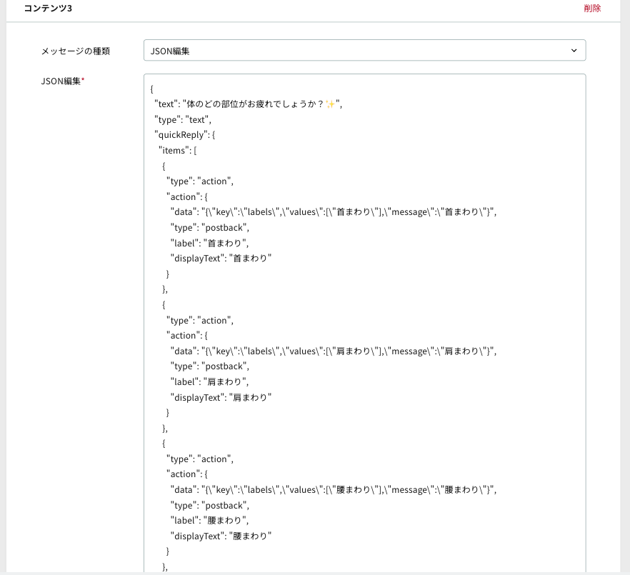The image size is (630, 575).
Task: Click the data line containing 肩まわり values
Action: (334, 351)
